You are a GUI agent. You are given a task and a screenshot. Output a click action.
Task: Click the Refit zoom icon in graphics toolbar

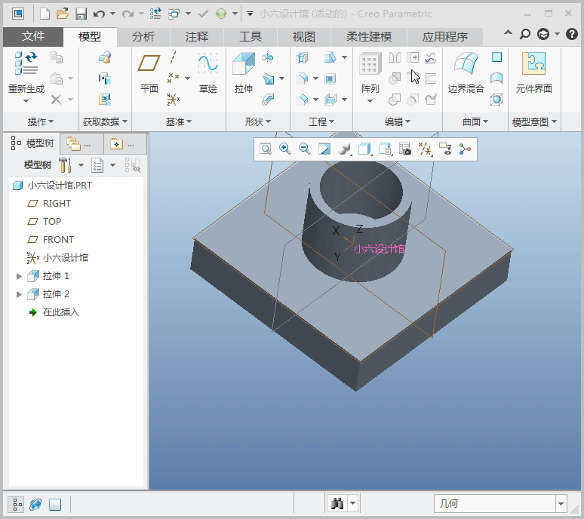266,149
